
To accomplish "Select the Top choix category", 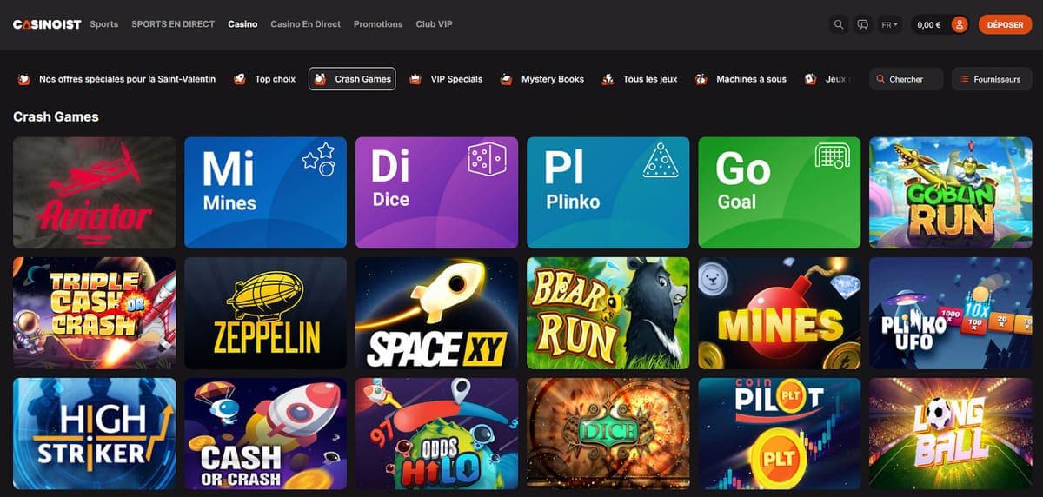I will 265,79.
